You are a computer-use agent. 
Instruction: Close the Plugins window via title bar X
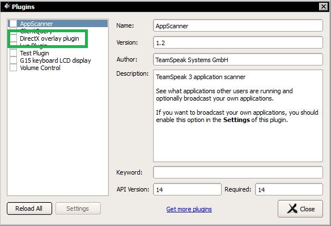click(x=324, y=7)
